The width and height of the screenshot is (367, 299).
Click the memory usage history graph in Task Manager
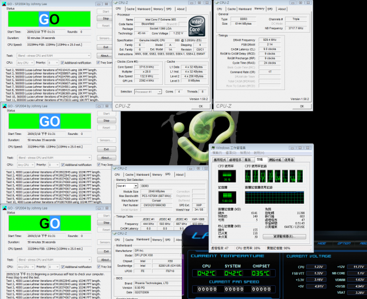(x=274, y=197)
